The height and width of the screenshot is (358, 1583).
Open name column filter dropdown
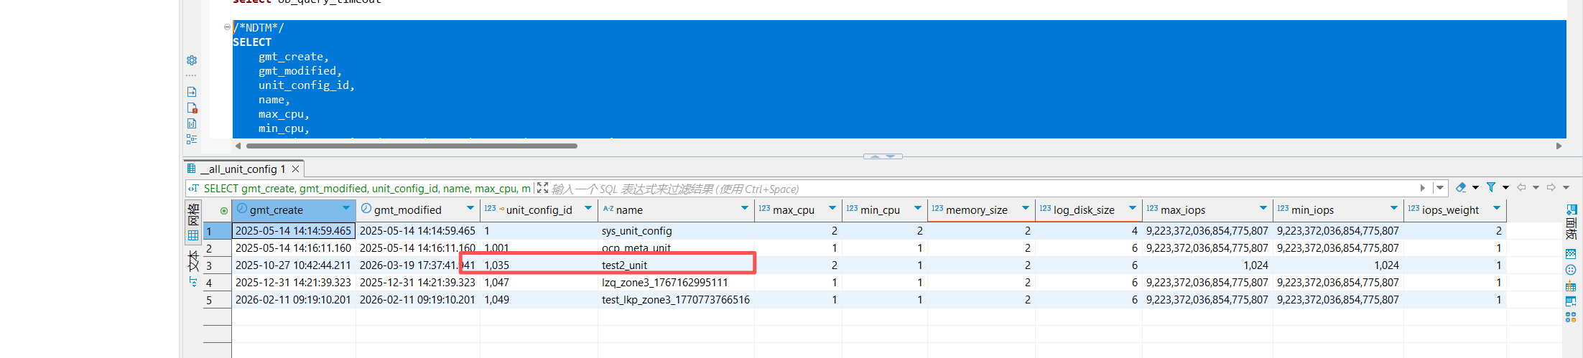point(744,209)
